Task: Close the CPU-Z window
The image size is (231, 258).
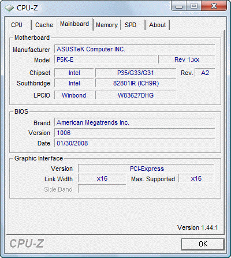Action: coord(214,6)
